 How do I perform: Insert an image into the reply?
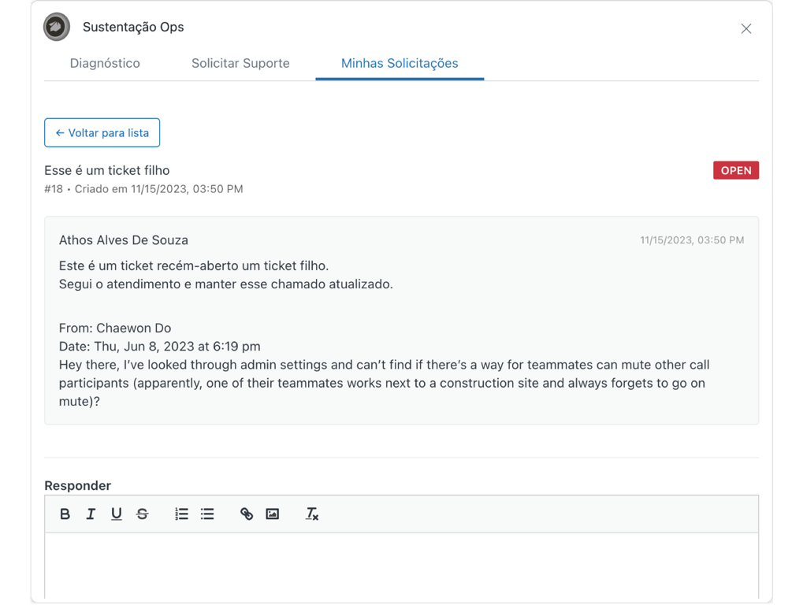coord(273,514)
